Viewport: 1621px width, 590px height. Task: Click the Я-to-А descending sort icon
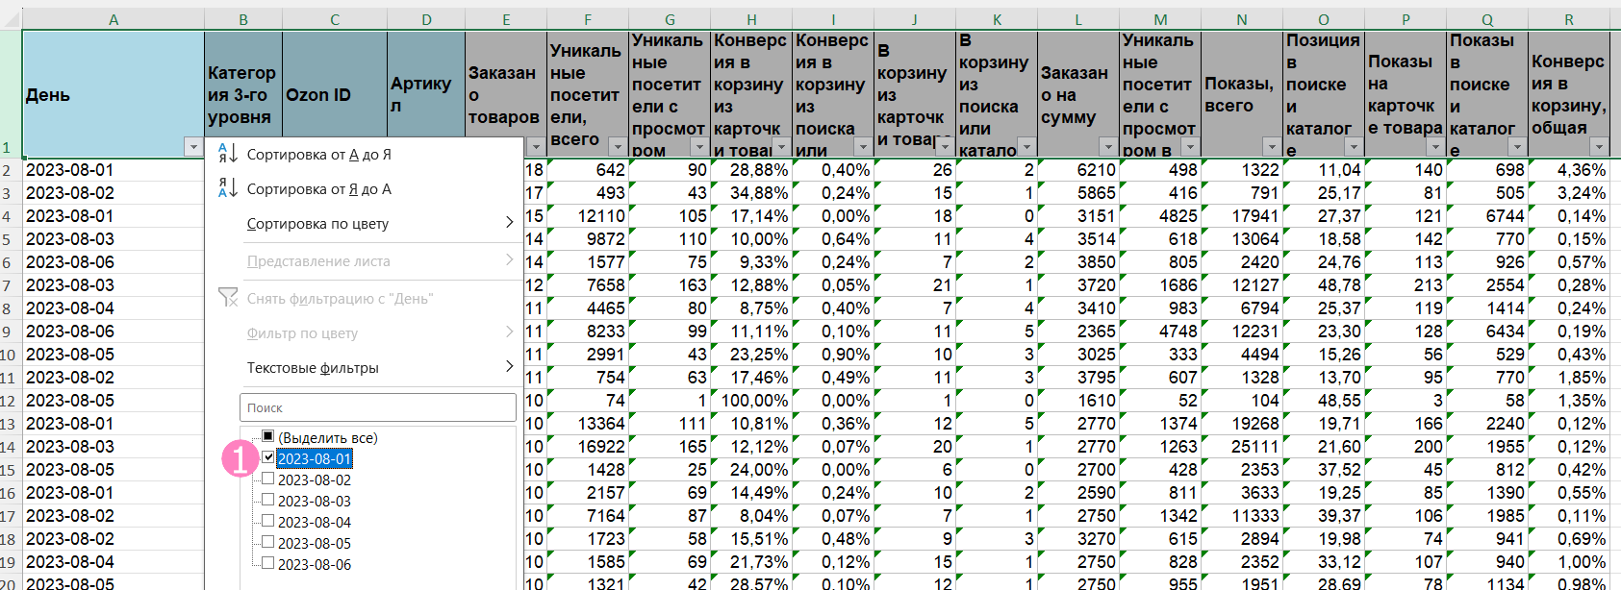tap(228, 188)
